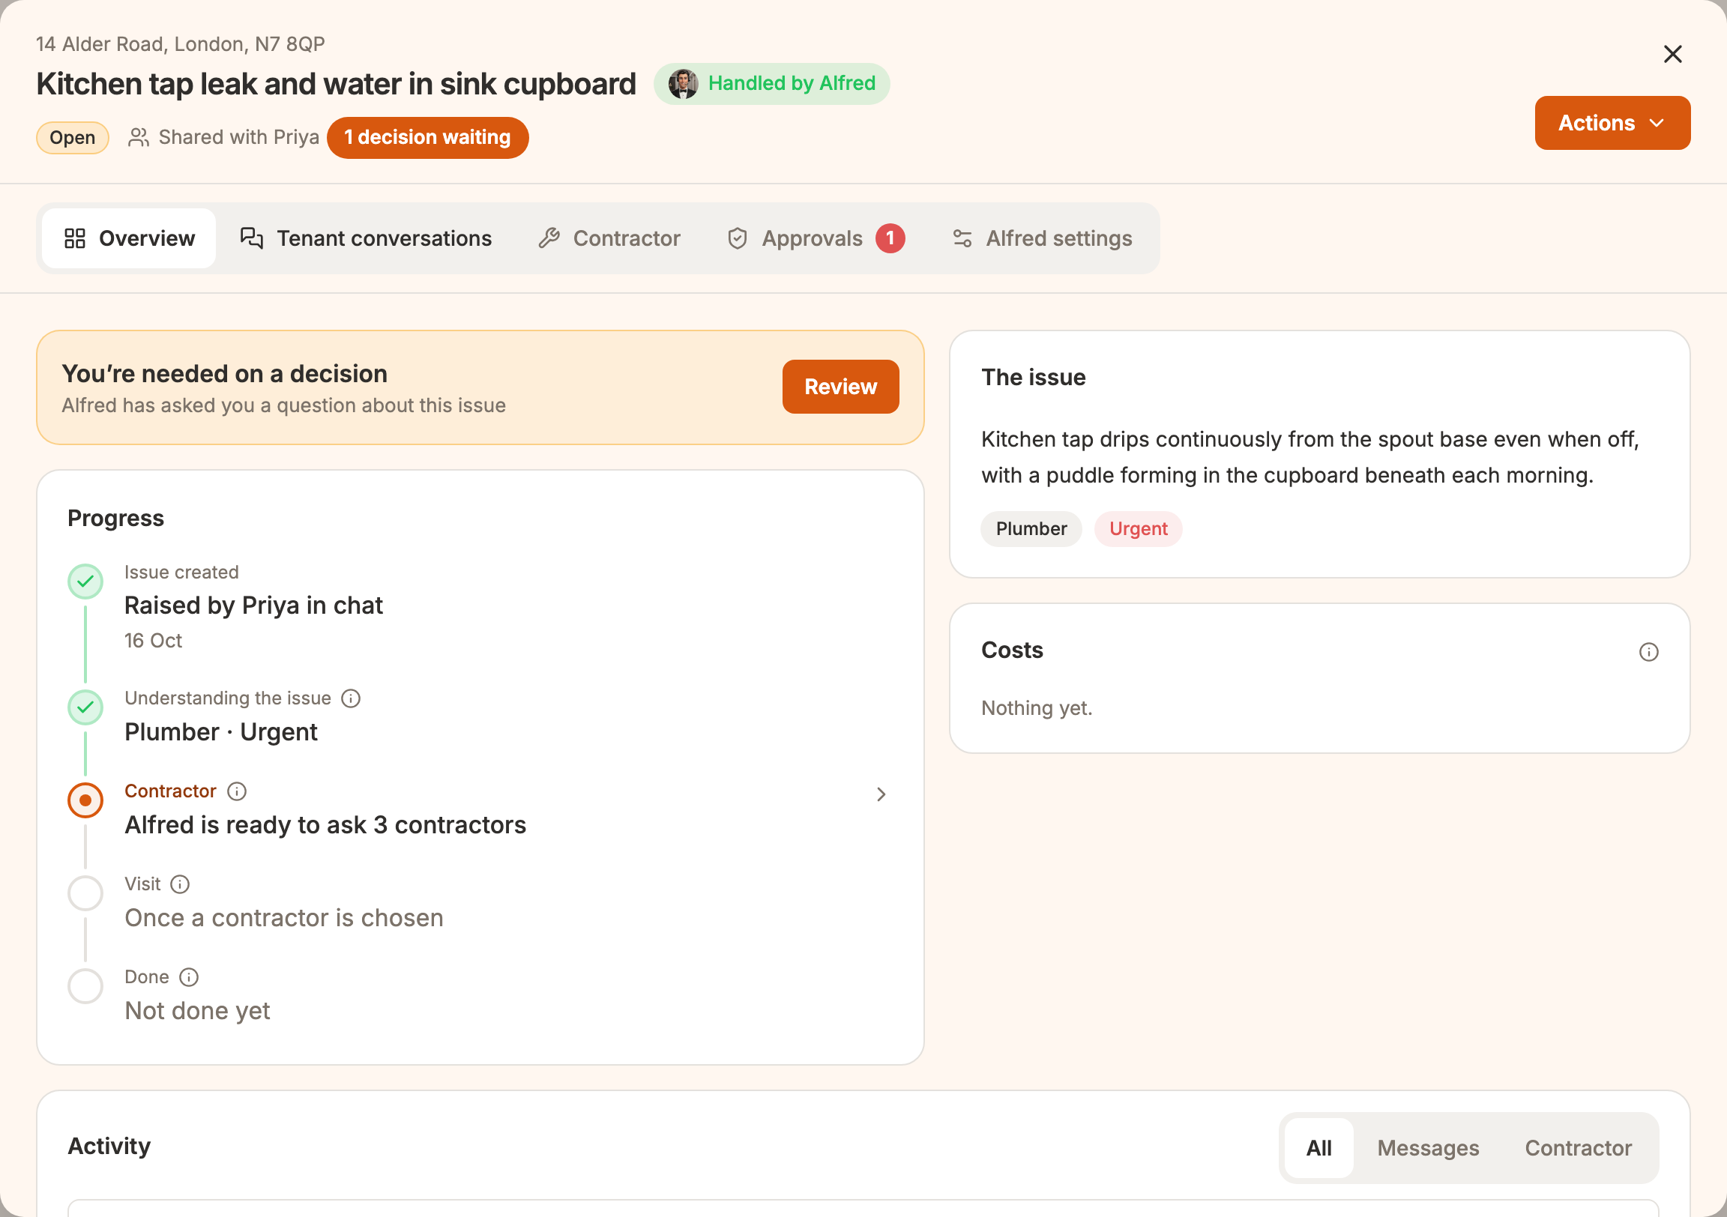This screenshot has width=1727, height=1217.
Task: Click the Urgent tag in The issue
Action: pyautogui.click(x=1138, y=529)
